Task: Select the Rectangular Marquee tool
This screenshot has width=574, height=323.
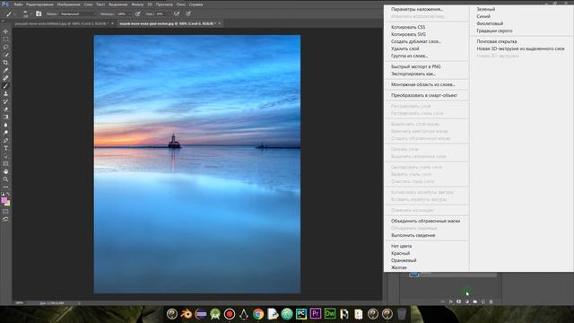Action: click(x=5, y=39)
